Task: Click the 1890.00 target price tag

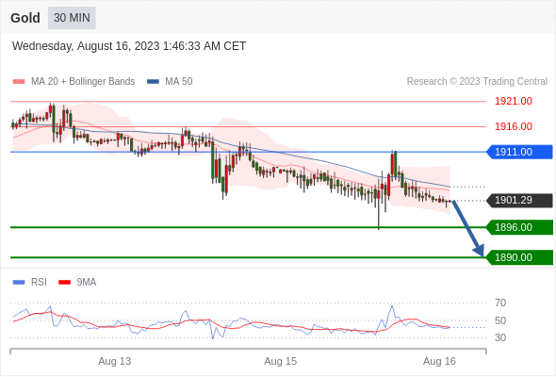Action: (519, 257)
